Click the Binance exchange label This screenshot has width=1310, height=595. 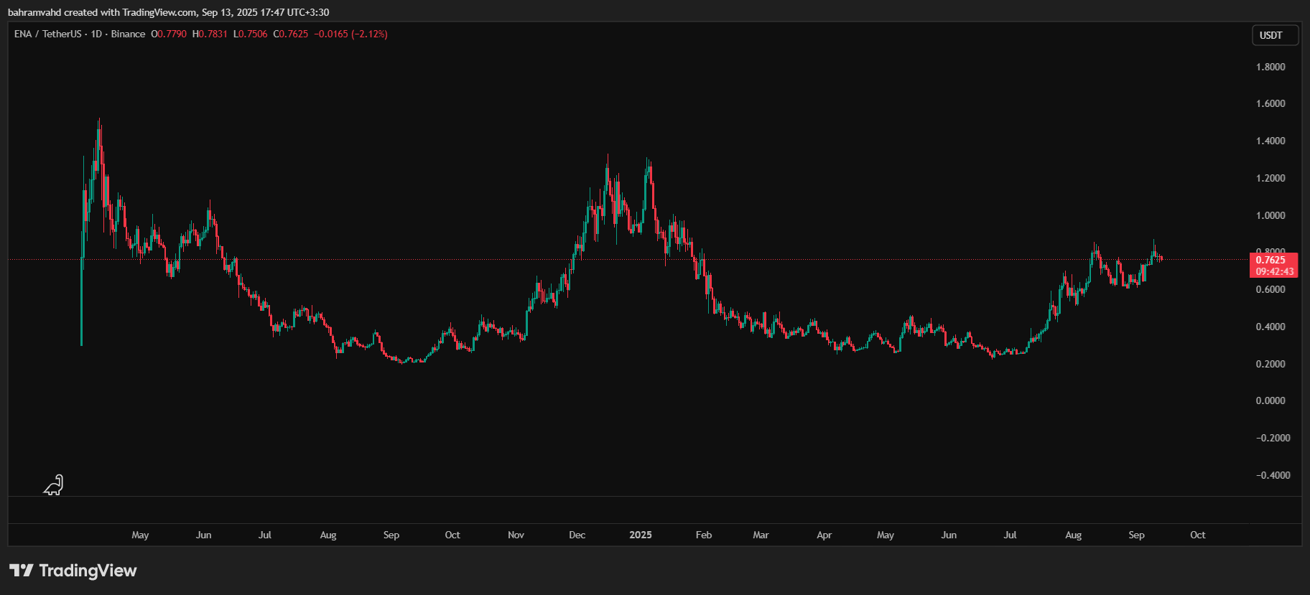[x=128, y=34]
